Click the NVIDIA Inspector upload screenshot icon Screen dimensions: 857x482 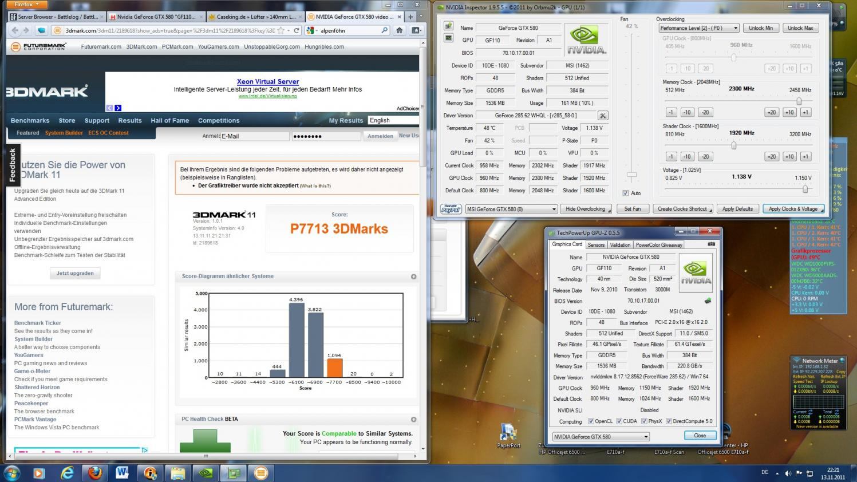tap(449, 26)
